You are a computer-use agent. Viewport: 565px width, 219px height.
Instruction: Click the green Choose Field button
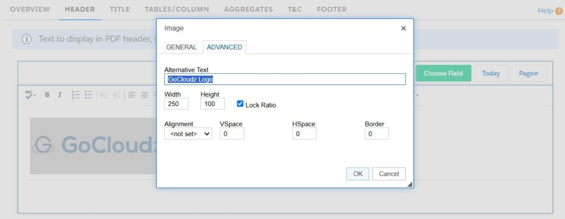443,73
